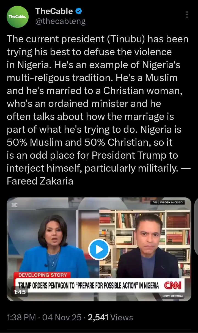Image resolution: width=198 pixels, height=333 pixels.
Task: Tap the 1:38 PM timestamp
Action: click(21, 317)
